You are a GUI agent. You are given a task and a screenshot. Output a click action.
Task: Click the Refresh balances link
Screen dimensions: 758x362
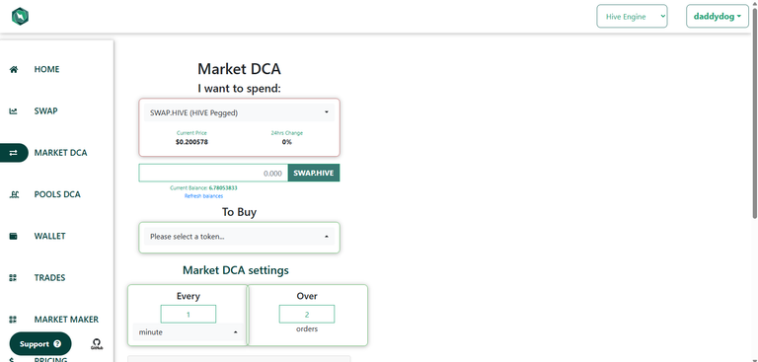pos(203,196)
